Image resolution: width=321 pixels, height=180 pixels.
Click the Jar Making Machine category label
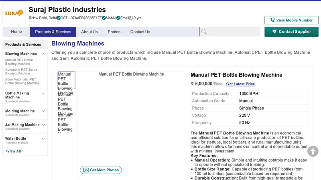point(22,125)
